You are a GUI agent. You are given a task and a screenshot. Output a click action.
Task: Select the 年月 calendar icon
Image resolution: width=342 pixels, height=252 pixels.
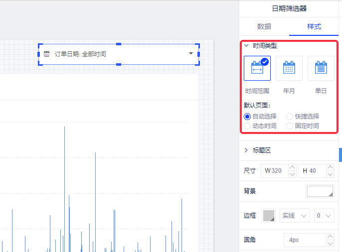click(x=289, y=68)
